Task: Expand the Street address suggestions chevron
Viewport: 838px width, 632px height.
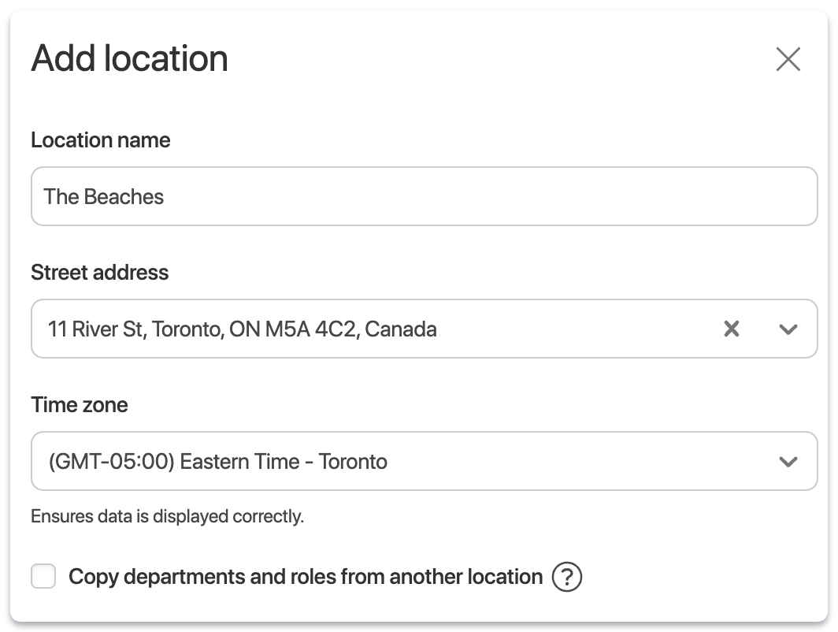Action: coord(788,329)
